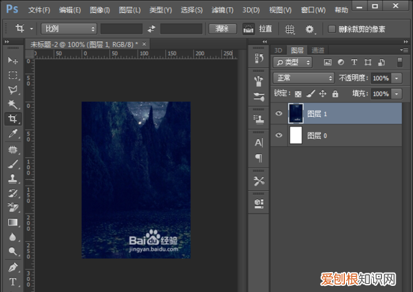Enable delete cropped pixels checkbox

tap(332, 29)
